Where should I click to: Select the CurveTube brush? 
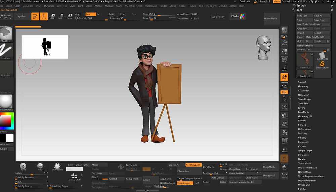(x=57, y=167)
